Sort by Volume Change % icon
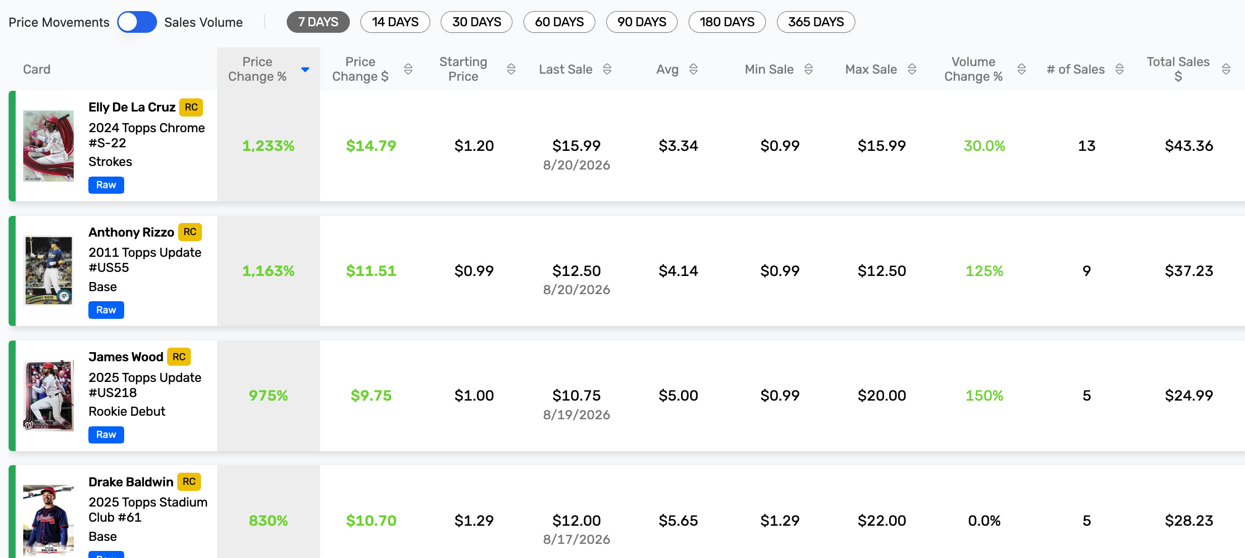This screenshot has width=1245, height=558. (x=1021, y=69)
